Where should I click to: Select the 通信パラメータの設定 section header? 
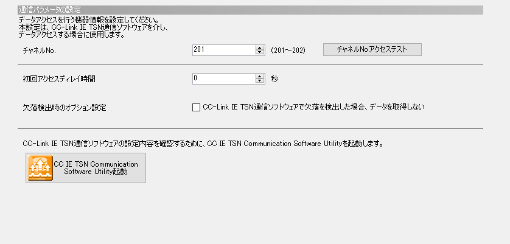pyautogui.click(x=54, y=10)
